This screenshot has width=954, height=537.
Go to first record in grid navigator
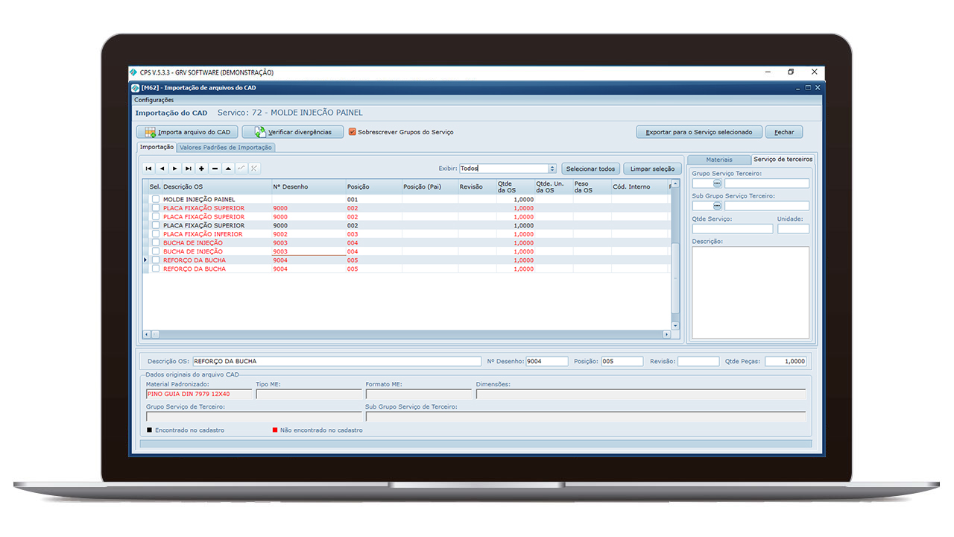(148, 169)
